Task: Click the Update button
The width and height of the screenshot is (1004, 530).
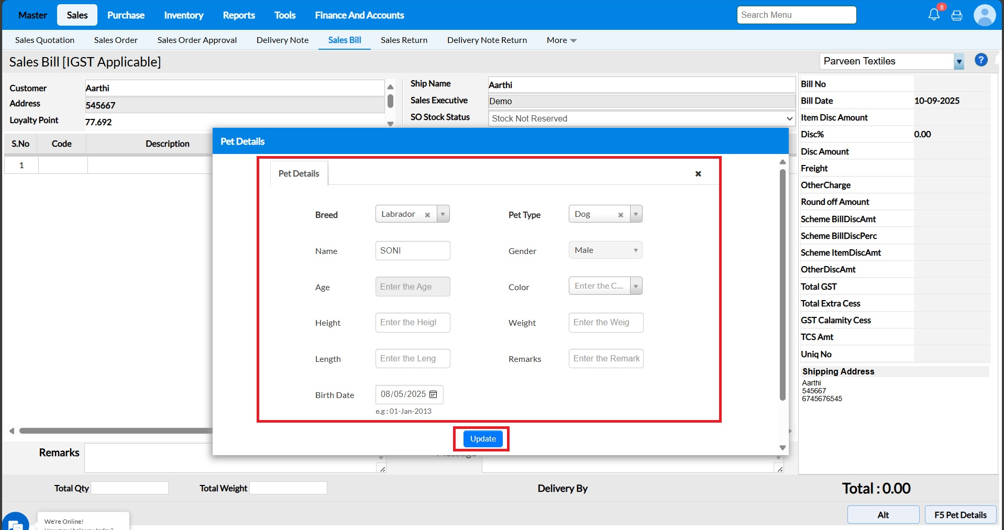Action: tap(483, 439)
